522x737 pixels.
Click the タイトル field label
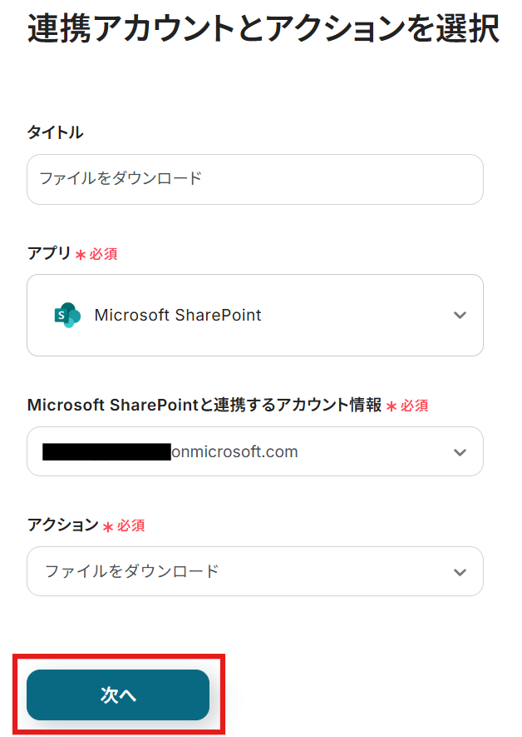[55, 132]
